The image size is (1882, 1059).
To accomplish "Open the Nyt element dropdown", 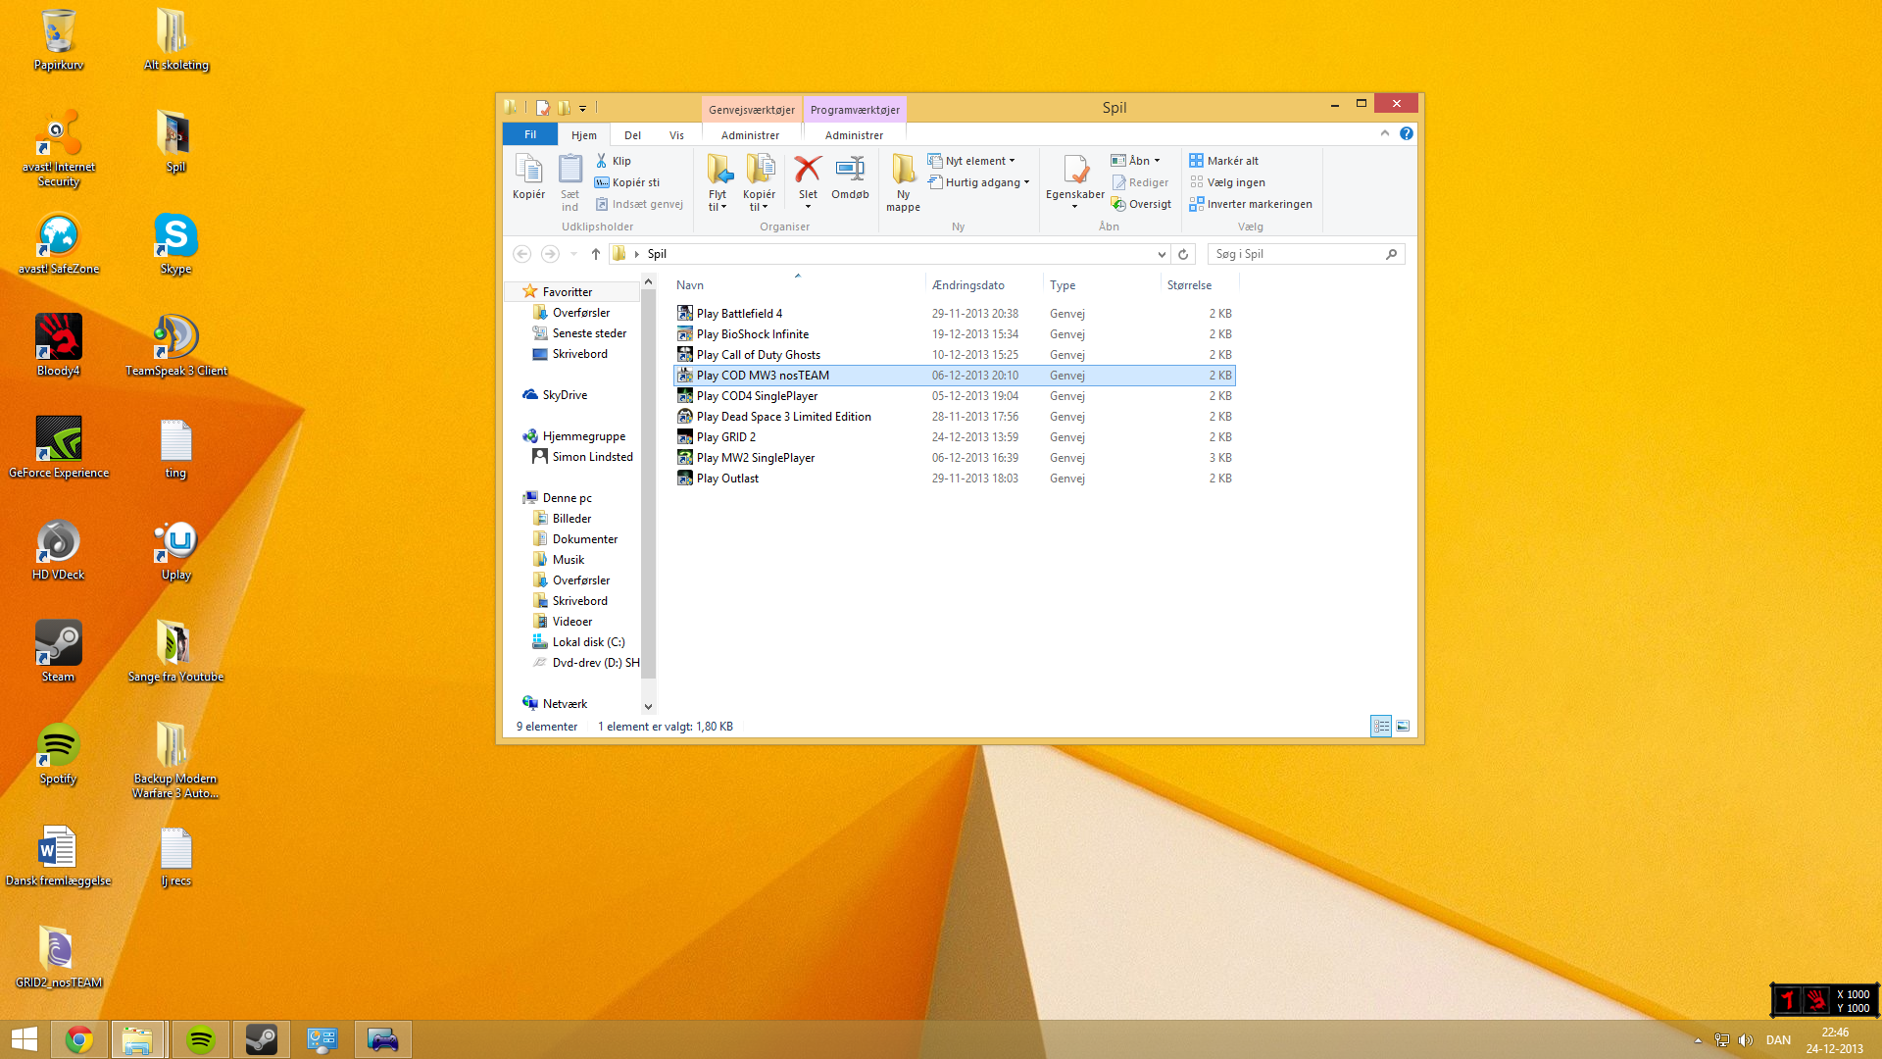I will point(971,161).
